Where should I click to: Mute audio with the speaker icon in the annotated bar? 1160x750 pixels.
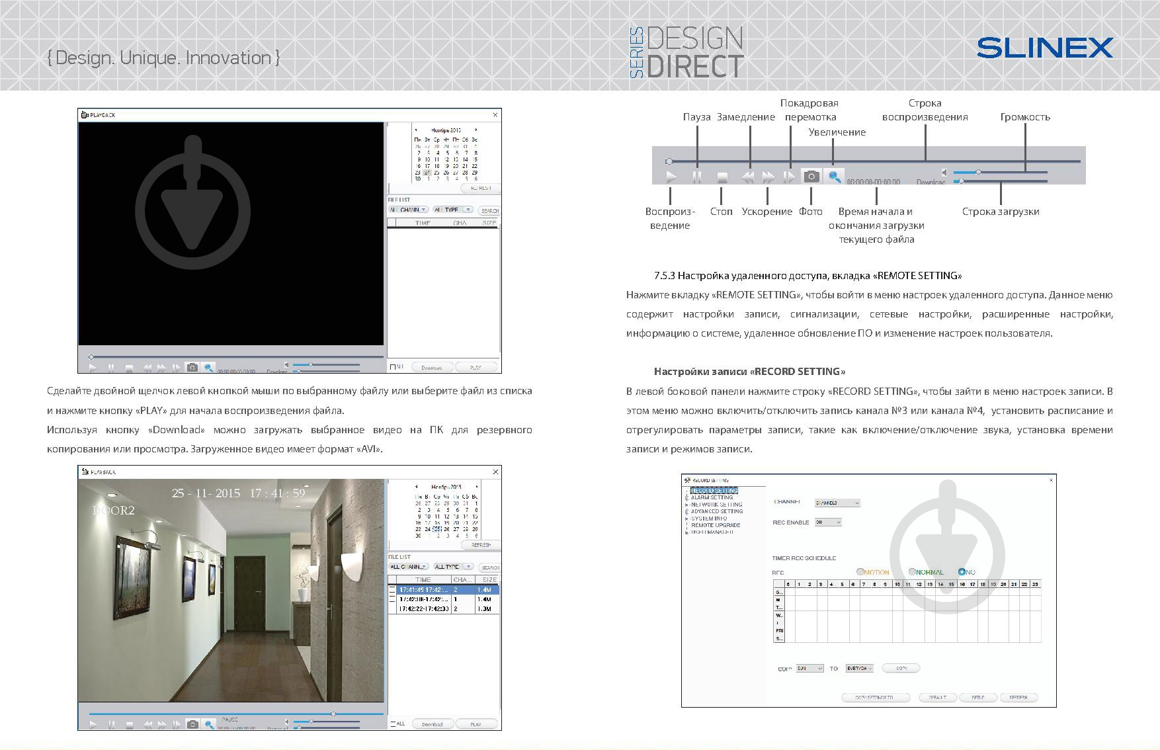(x=944, y=173)
